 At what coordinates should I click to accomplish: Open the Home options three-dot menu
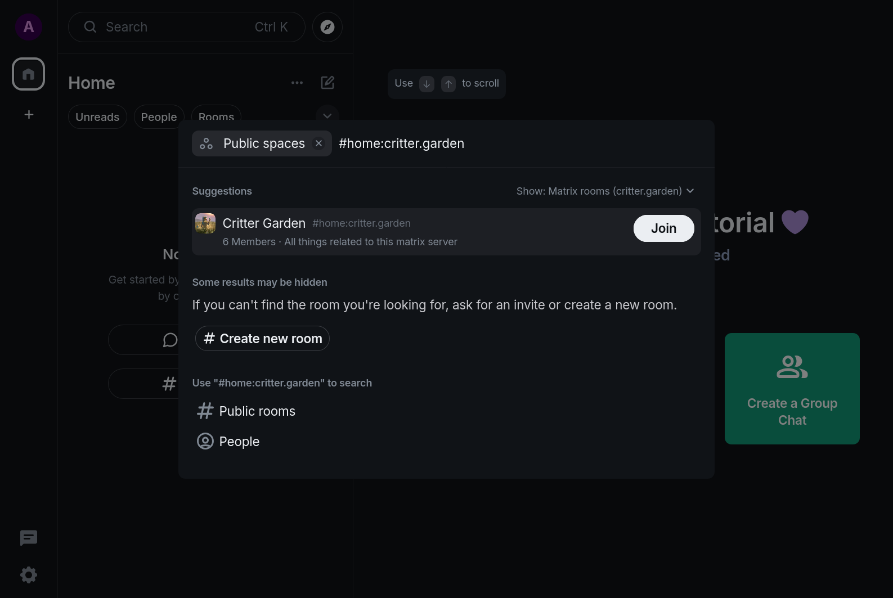click(x=297, y=83)
